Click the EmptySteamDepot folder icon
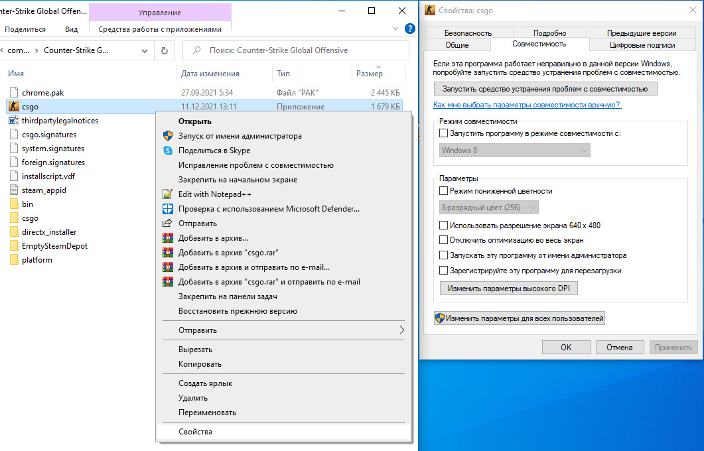This screenshot has width=704, height=451. point(14,246)
